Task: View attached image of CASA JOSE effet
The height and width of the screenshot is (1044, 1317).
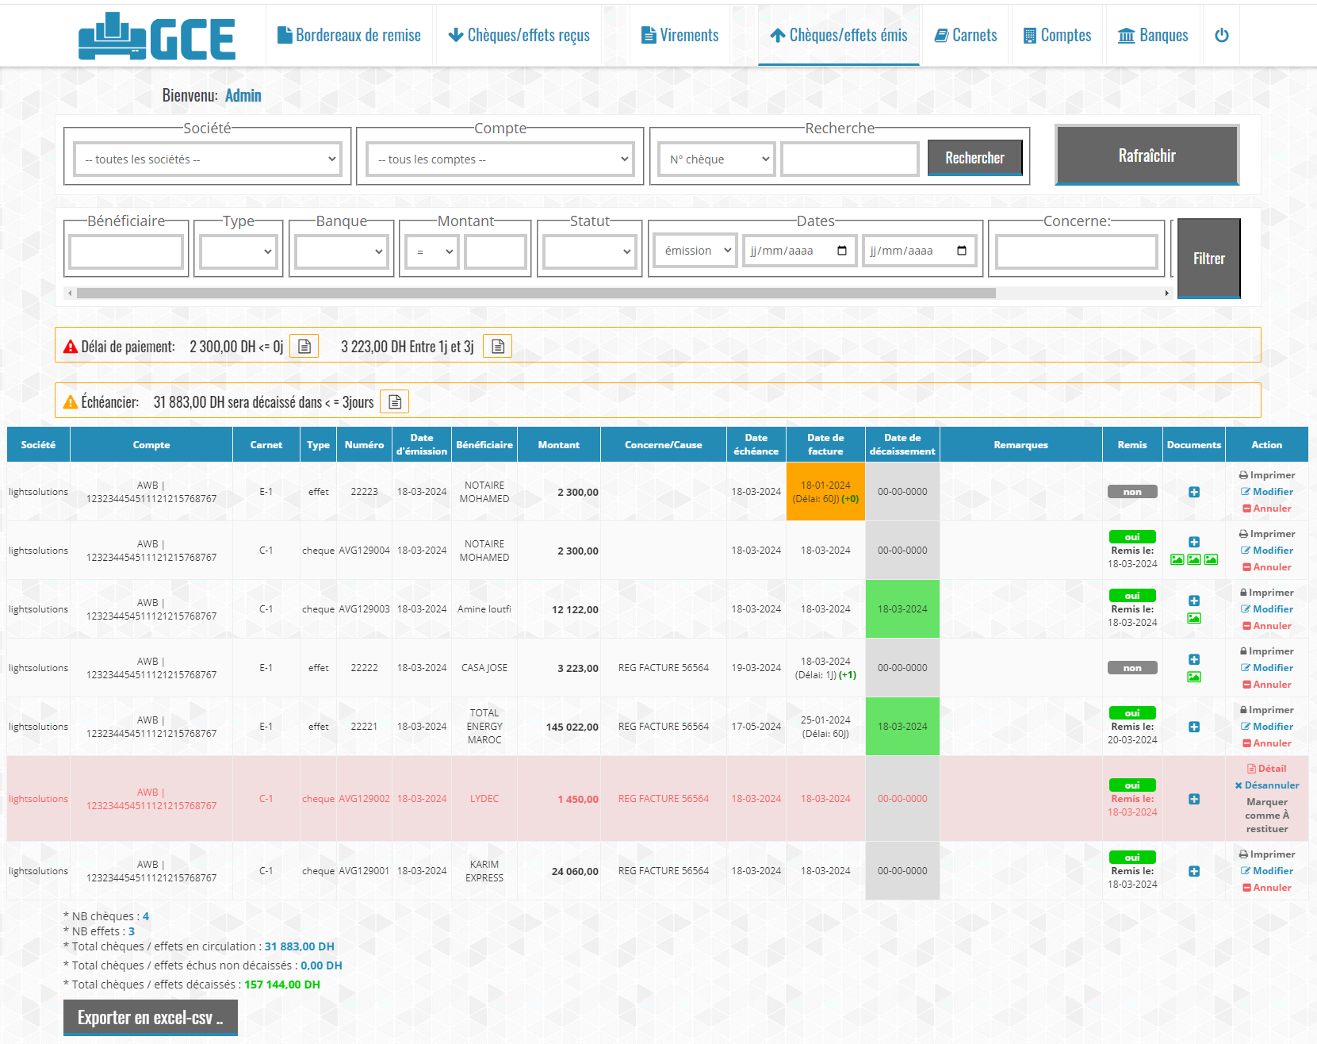Action: (x=1193, y=677)
